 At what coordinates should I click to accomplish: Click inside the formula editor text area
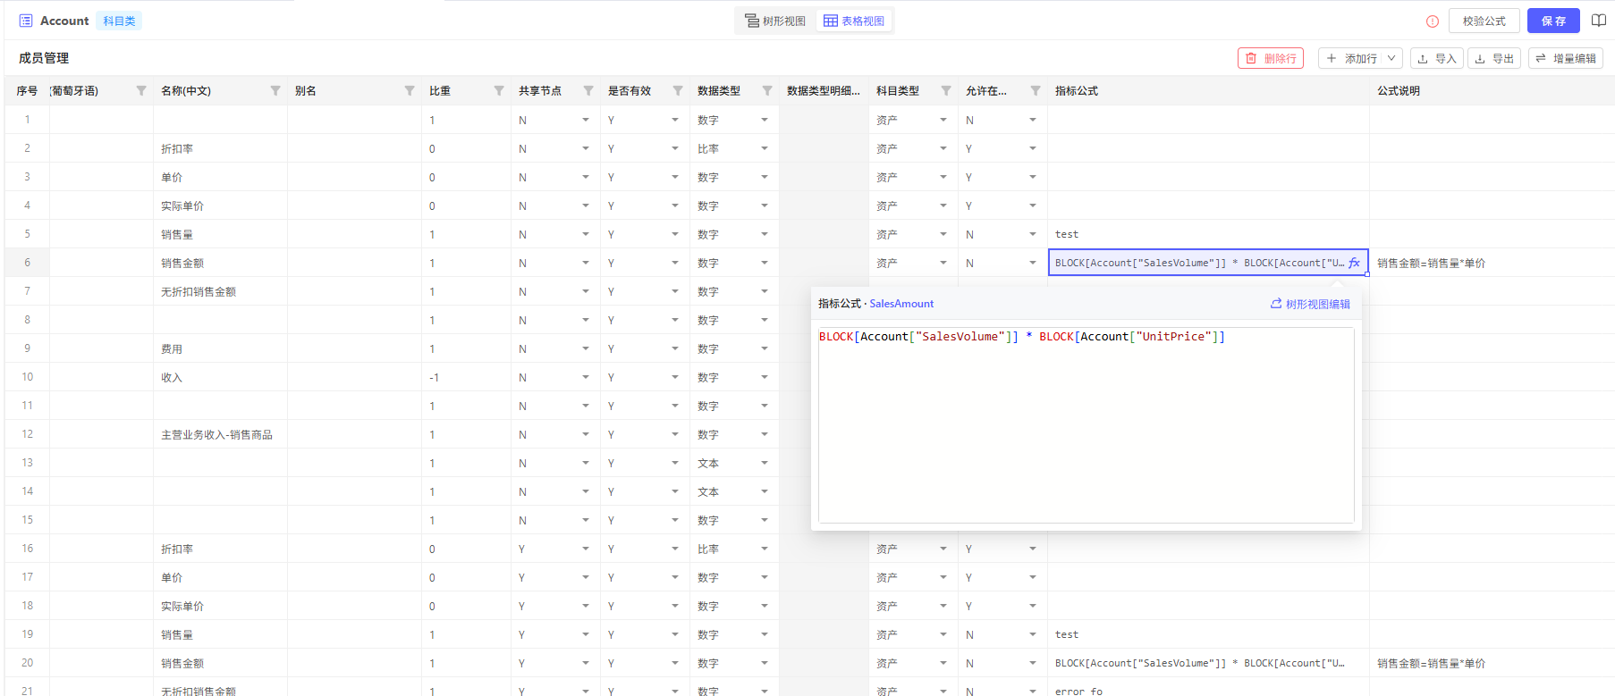(1086, 425)
